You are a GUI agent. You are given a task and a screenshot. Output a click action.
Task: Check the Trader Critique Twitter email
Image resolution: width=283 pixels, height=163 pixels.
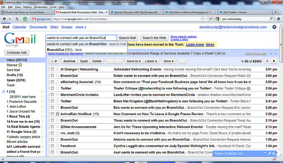52,88
